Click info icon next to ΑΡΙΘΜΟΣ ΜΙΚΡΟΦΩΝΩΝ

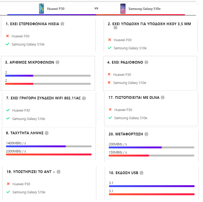pos(57,62)
